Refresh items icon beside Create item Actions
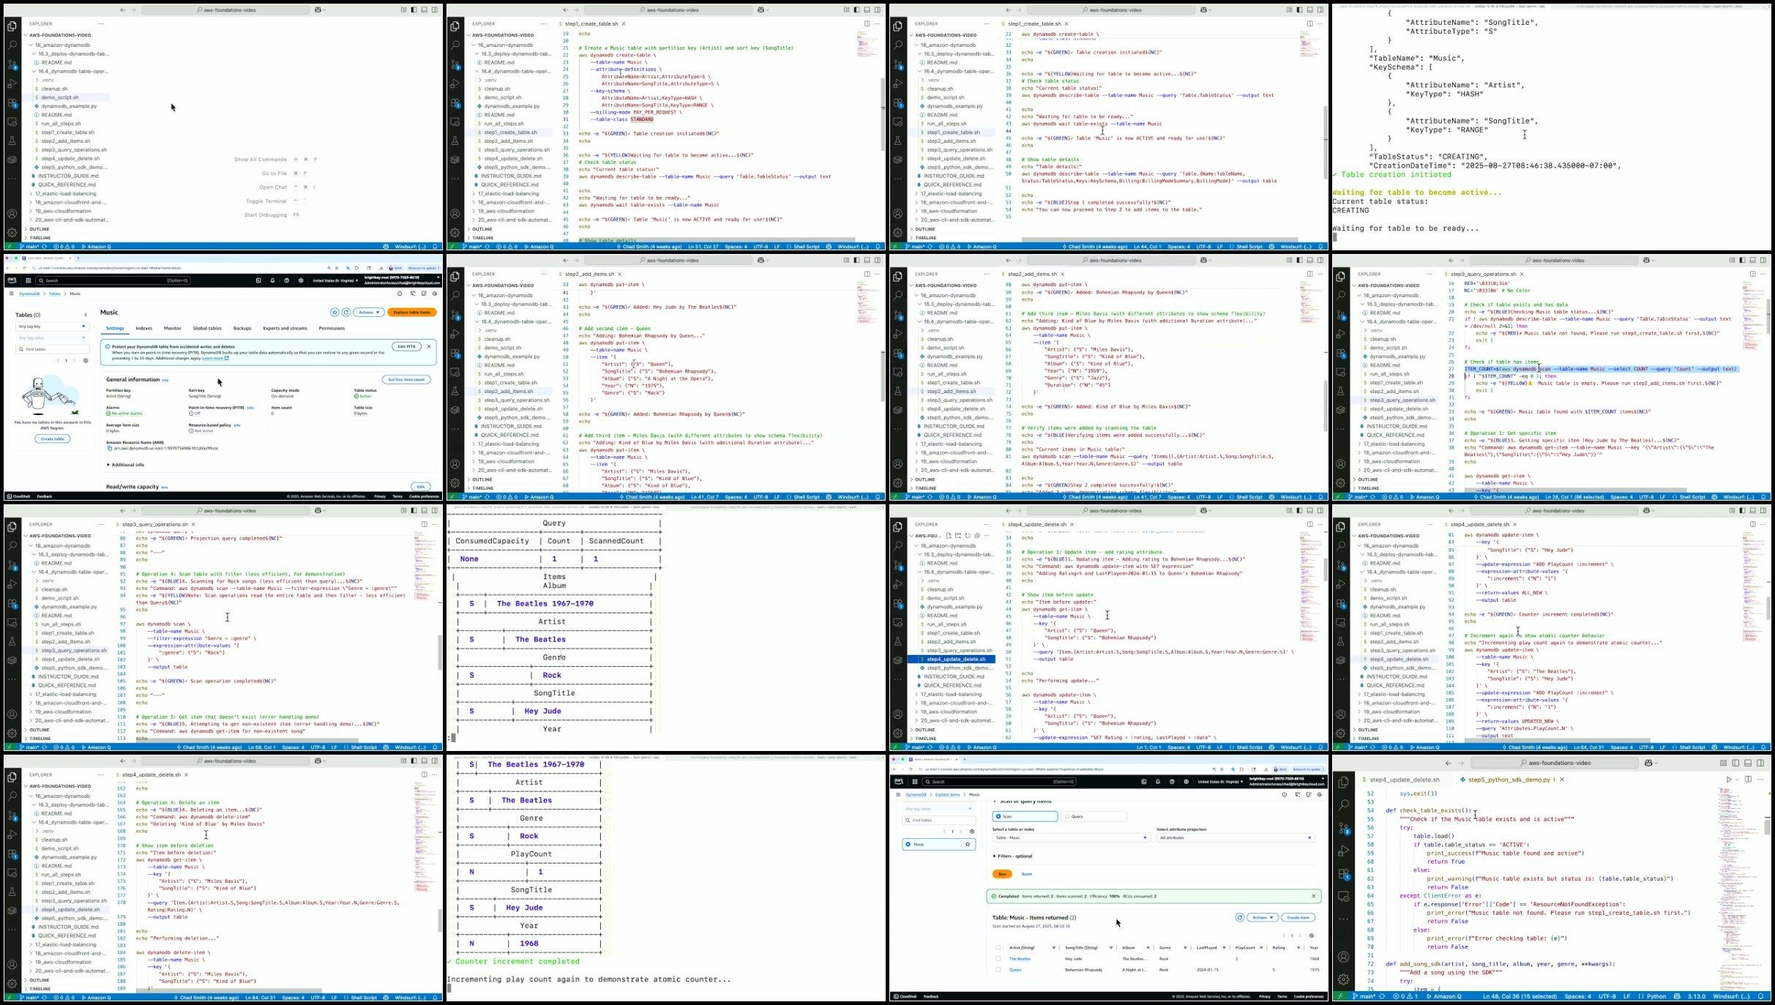Viewport: 1775px width, 1005px height. click(1239, 917)
